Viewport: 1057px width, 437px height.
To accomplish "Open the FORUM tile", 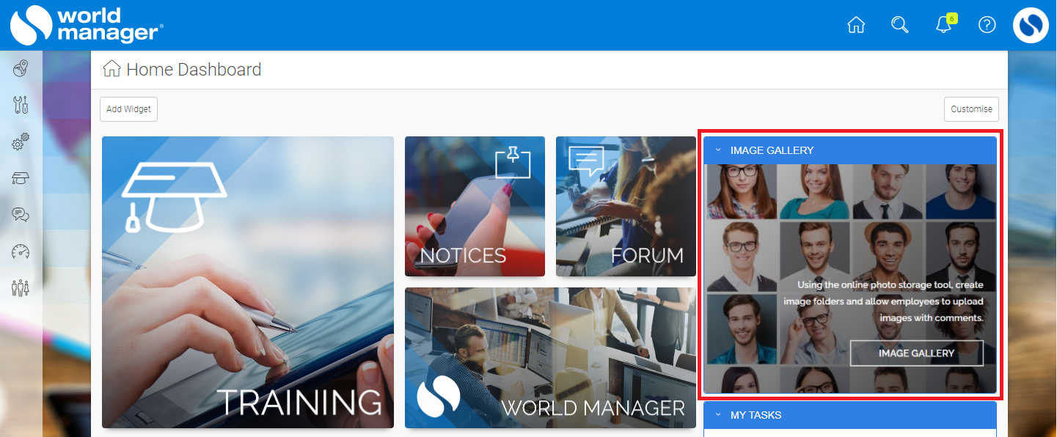I will point(625,206).
